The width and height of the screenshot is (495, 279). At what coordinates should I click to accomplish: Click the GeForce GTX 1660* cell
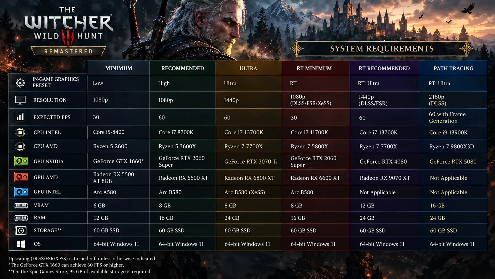coord(118,161)
